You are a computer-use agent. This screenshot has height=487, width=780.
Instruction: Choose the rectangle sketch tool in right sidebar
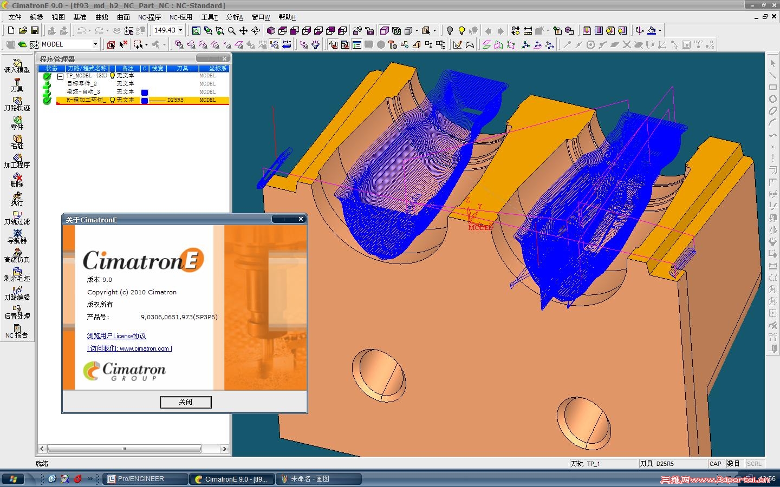[773, 87]
